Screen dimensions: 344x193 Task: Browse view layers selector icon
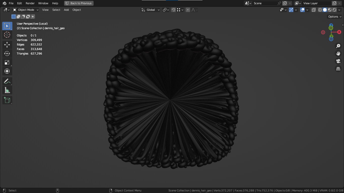[298, 3]
